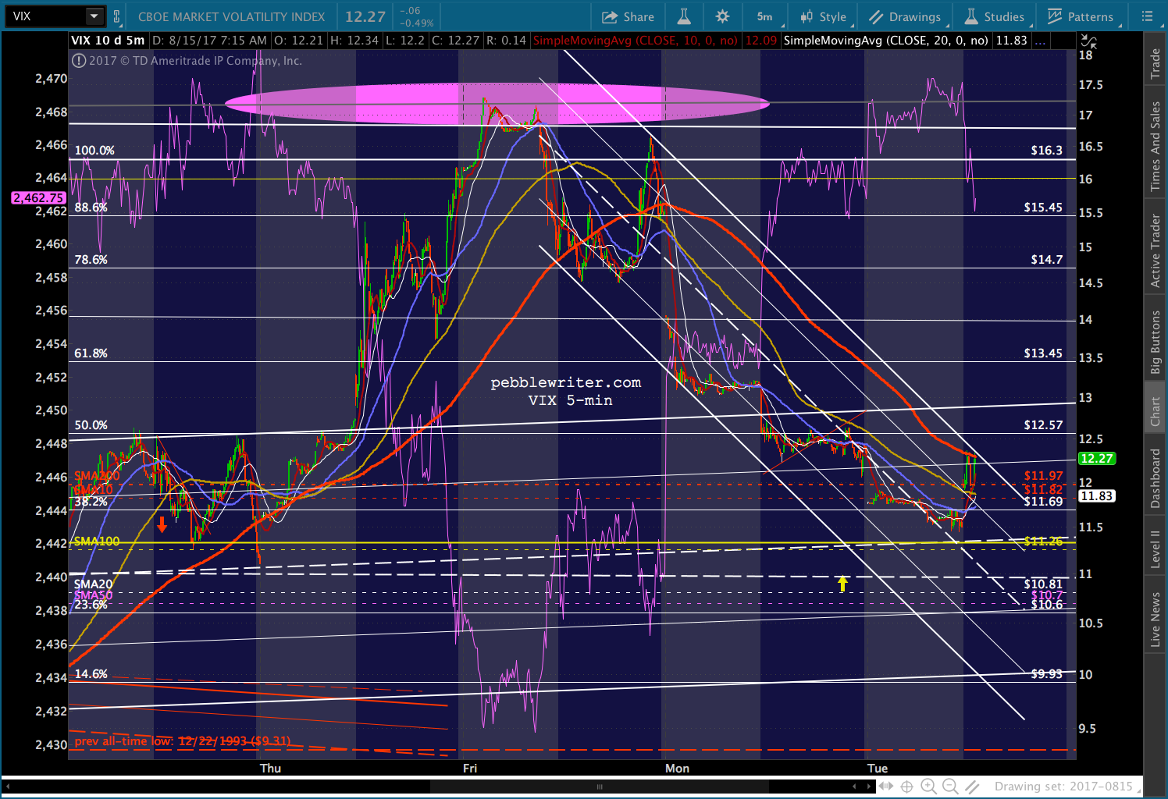Click the pebblewriter.com text annotation
This screenshot has height=799, width=1168.
coord(566,382)
